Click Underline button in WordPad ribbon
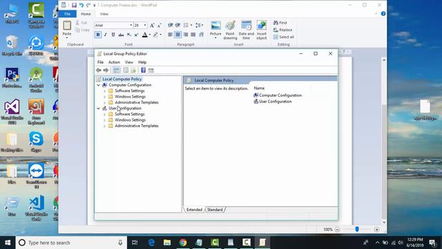 [113, 35]
